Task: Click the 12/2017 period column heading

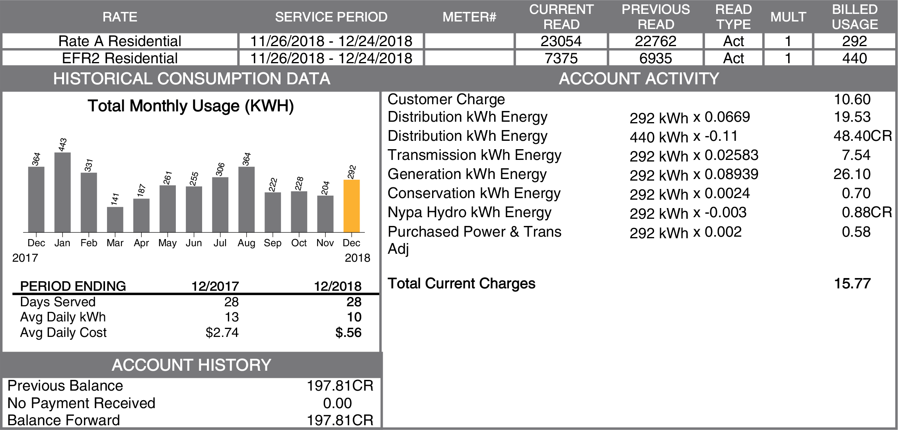Action: [215, 286]
